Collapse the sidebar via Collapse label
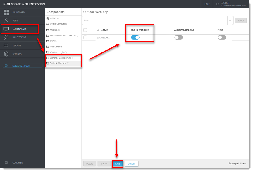 click(18, 163)
